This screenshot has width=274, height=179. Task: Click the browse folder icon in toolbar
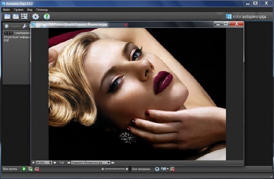[x=7, y=16]
